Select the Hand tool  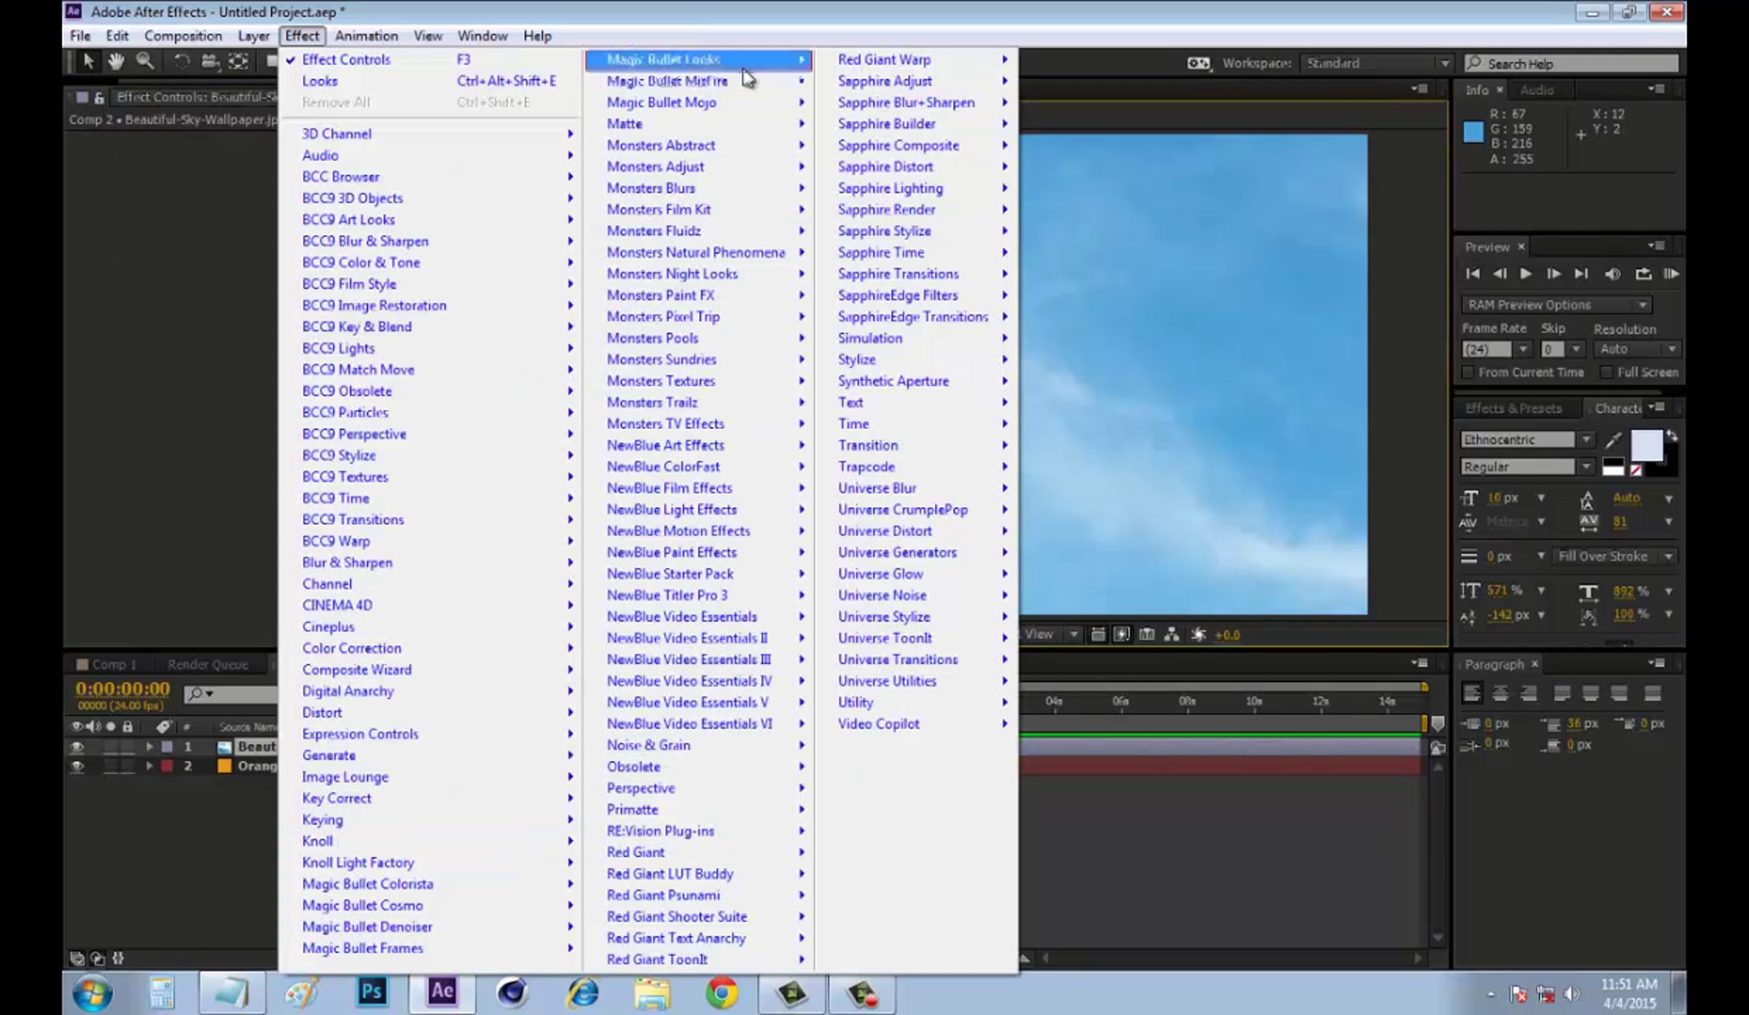(x=115, y=62)
